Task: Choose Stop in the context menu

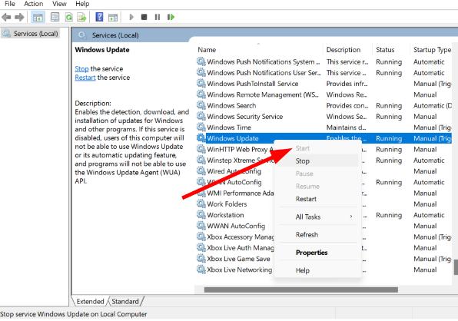Action: [317, 160]
